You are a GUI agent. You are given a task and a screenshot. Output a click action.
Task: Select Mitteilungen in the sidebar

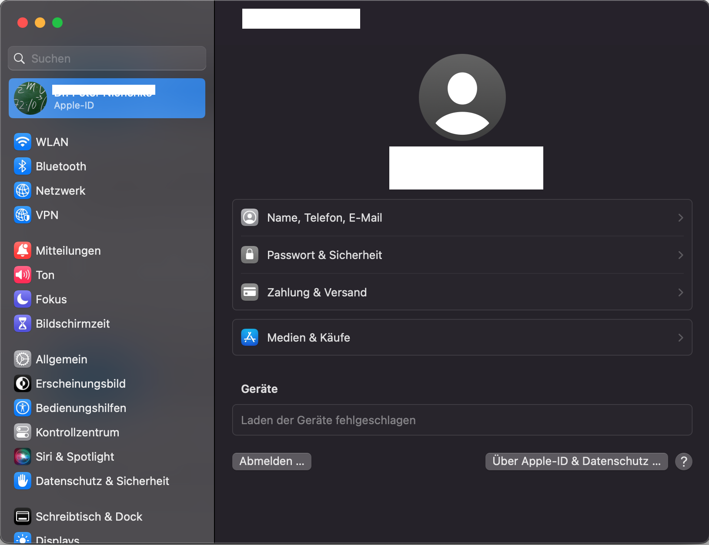107,250
